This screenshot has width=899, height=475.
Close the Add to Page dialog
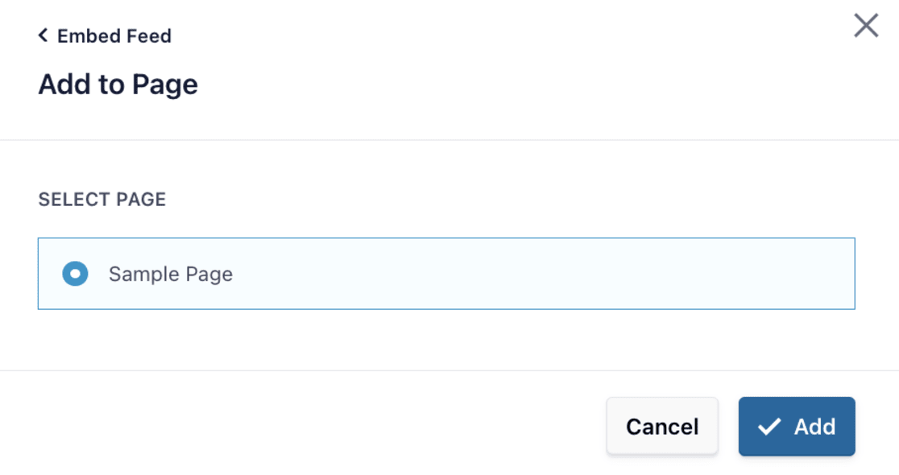[866, 26]
